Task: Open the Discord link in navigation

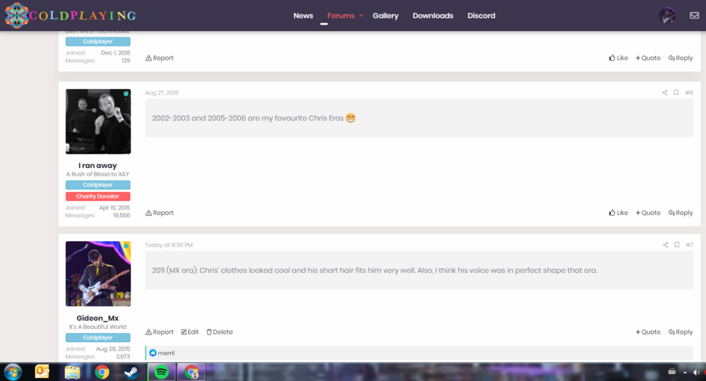Action: [481, 16]
